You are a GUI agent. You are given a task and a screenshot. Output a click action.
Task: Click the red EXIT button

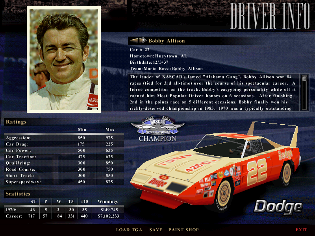coord(301,230)
